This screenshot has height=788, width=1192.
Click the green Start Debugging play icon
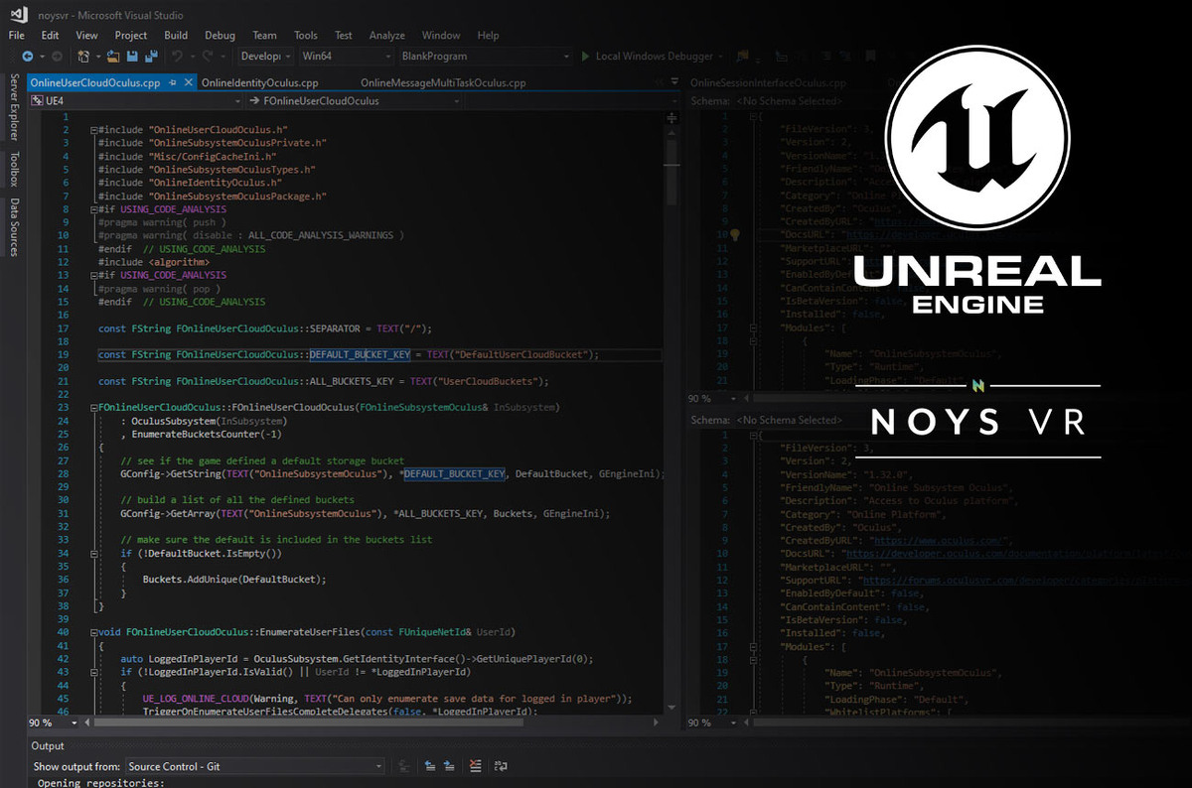coord(586,57)
